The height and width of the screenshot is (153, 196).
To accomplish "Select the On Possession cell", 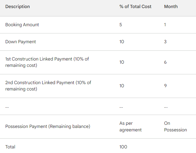I will (175, 126).
